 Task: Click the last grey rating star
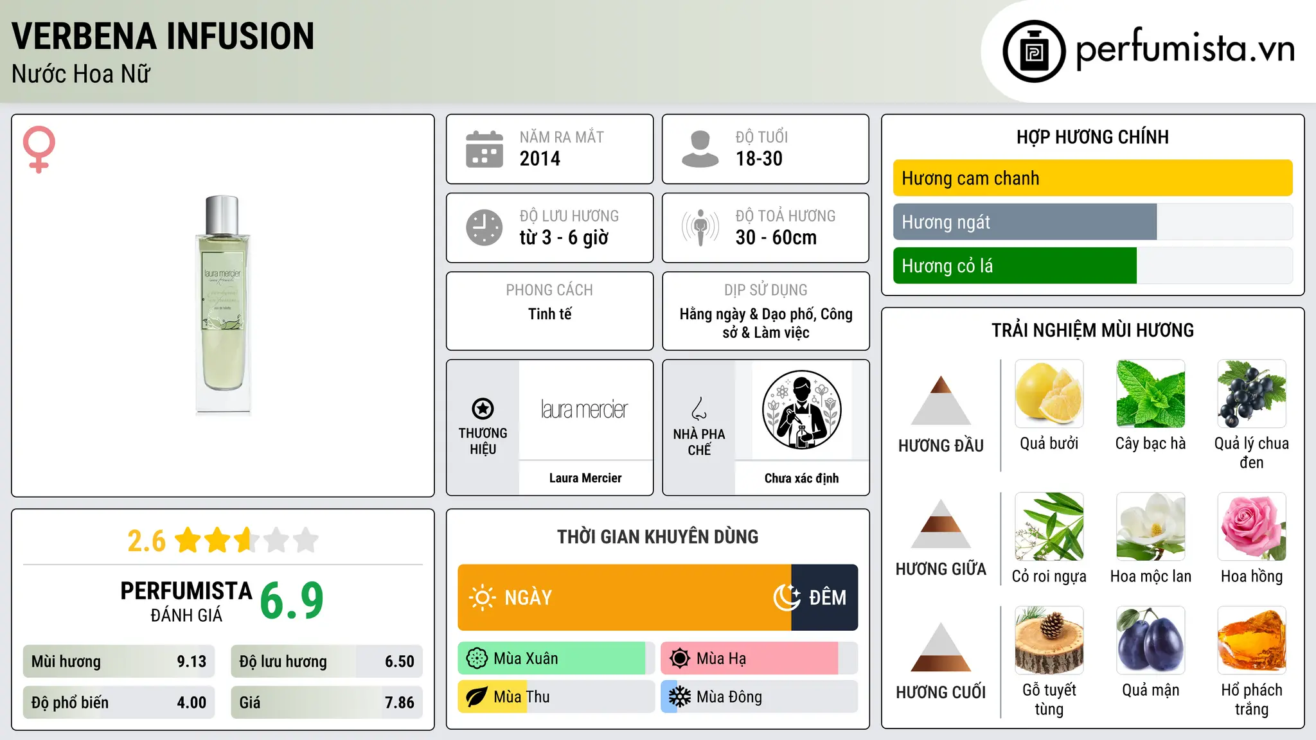click(306, 540)
